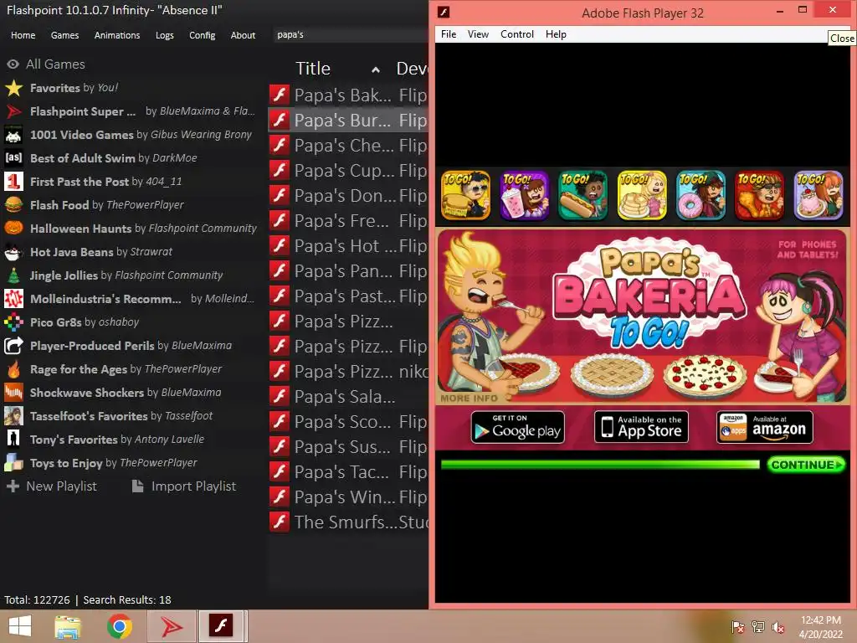The width and height of the screenshot is (857, 643).
Task: Select the Papa's Bak... game row
Action: tap(348, 95)
